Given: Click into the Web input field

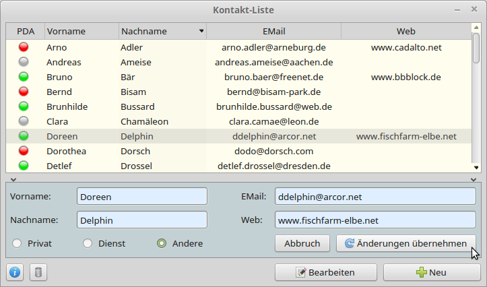Looking at the screenshot, I should point(375,220).
